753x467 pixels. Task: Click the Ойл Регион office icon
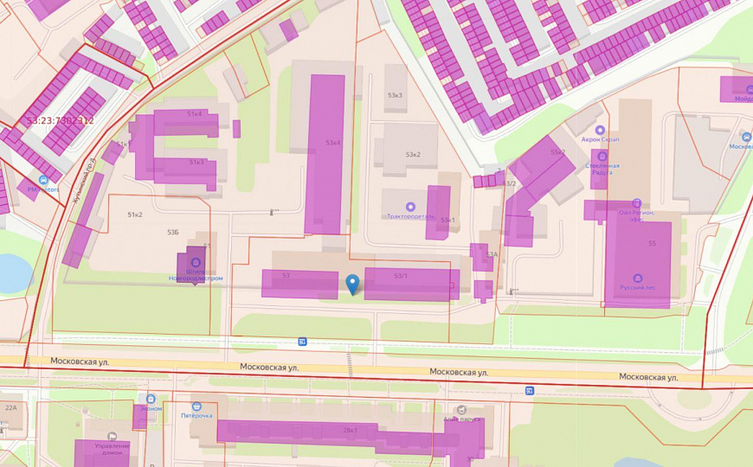(636, 203)
